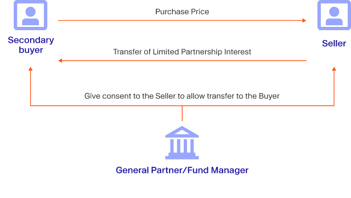
Task: Click the upward arrowhead below Secondary buyer
Action: (x=31, y=69)
